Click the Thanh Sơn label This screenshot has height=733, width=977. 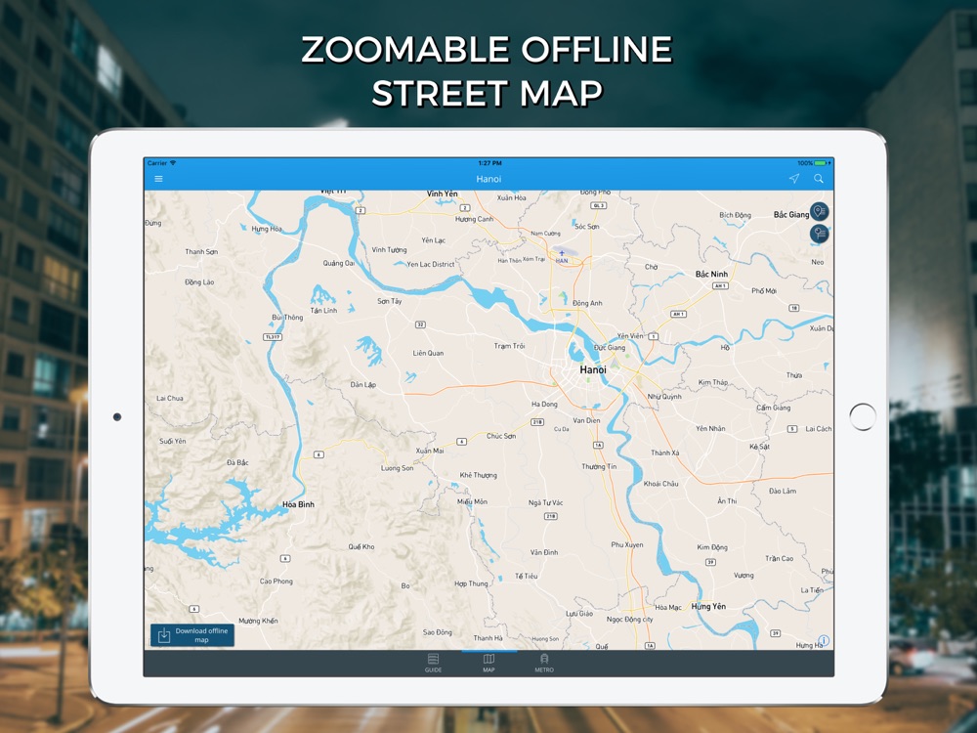pos(201,252)
